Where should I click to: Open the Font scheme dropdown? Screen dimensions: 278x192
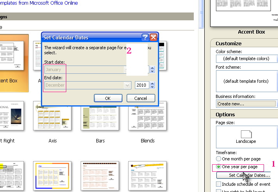coord(246,81)
